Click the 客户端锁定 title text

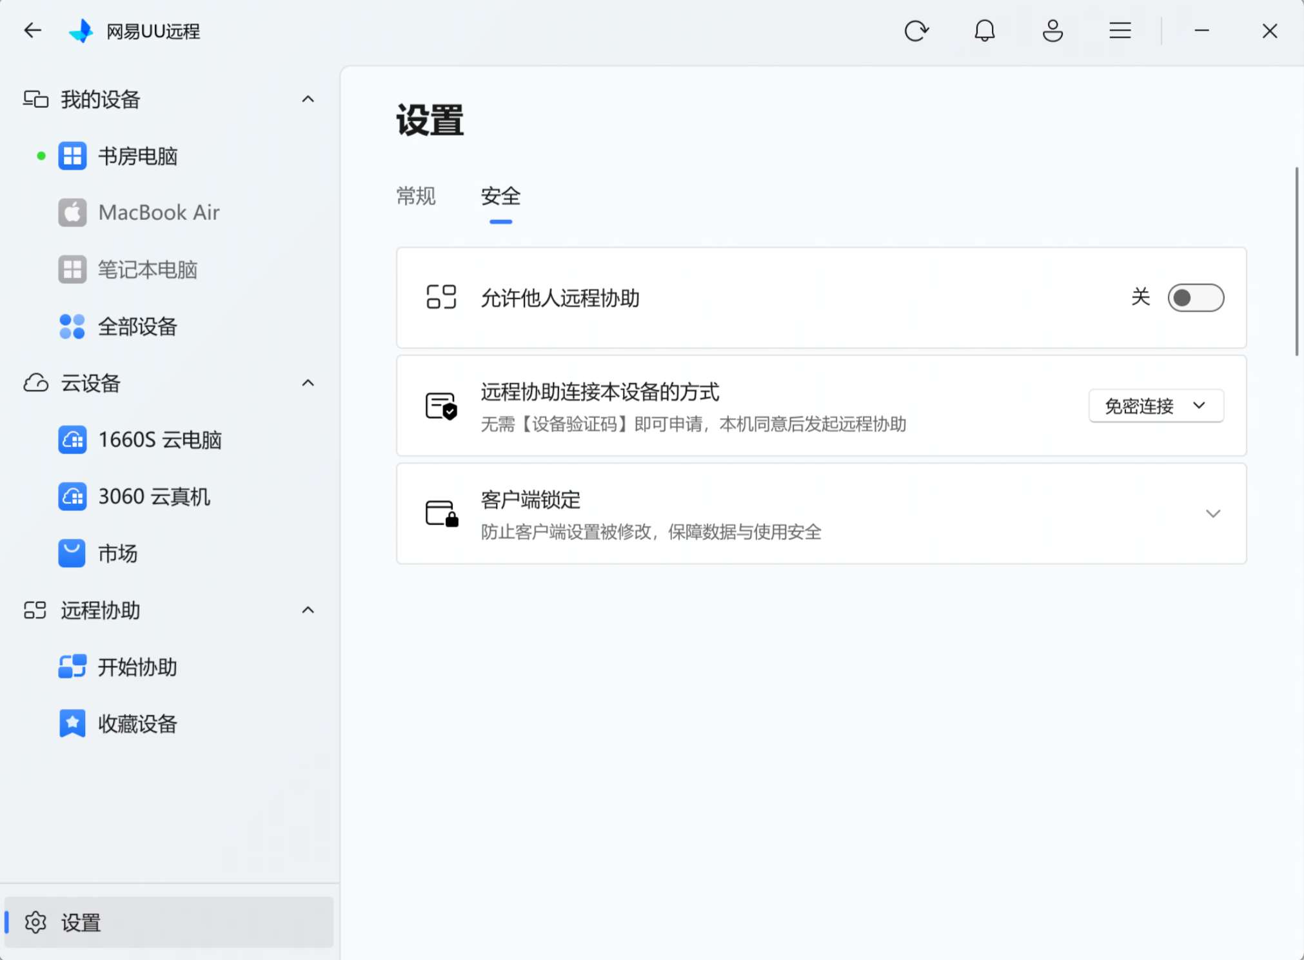click(x=531, y=500)
